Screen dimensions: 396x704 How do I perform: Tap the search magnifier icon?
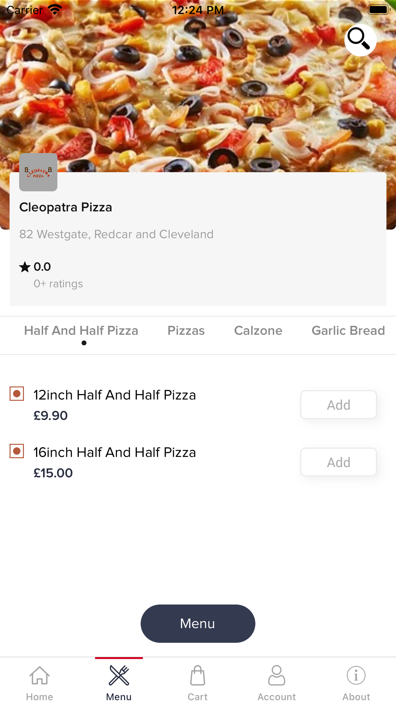click(360, 40)
